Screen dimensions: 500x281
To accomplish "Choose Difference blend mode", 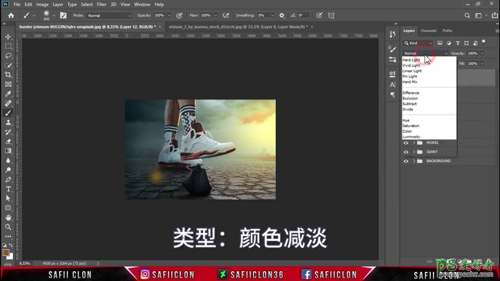I will (411, 93).
